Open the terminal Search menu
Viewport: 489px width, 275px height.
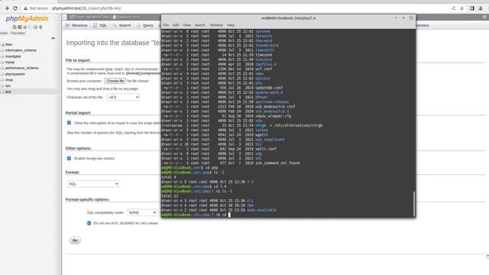point(200,25)
